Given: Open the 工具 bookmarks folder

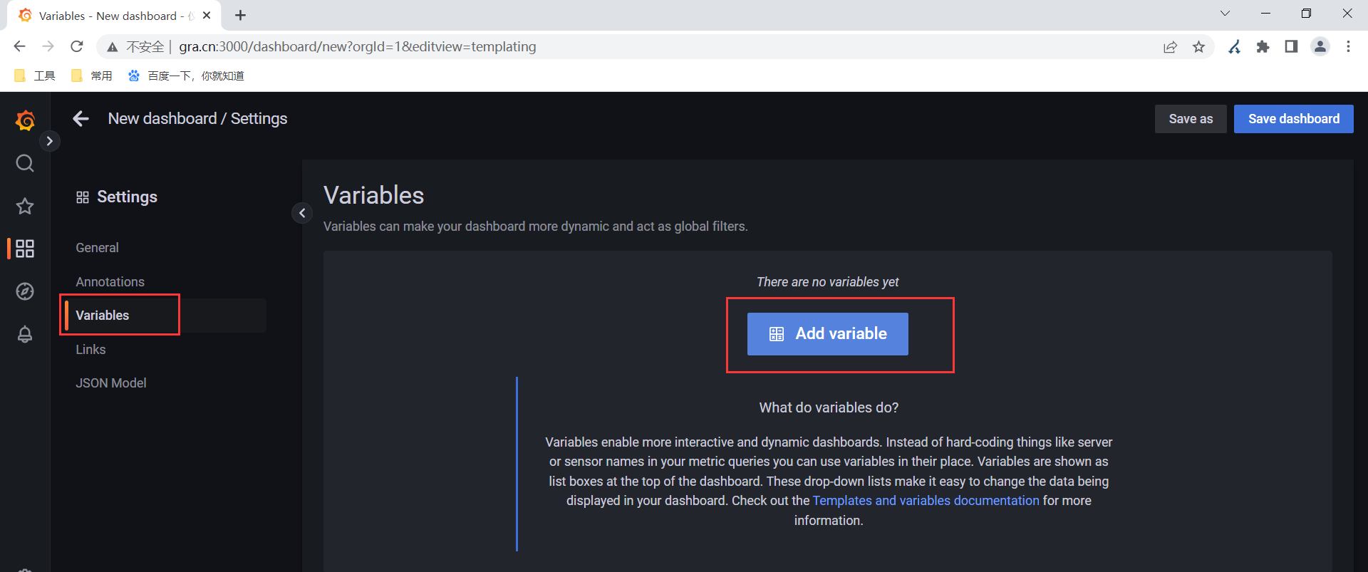Looking at the screenshot, I should (35, 76).
